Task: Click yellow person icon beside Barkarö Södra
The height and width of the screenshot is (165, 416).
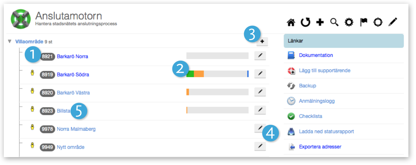Action: point(32,73)
